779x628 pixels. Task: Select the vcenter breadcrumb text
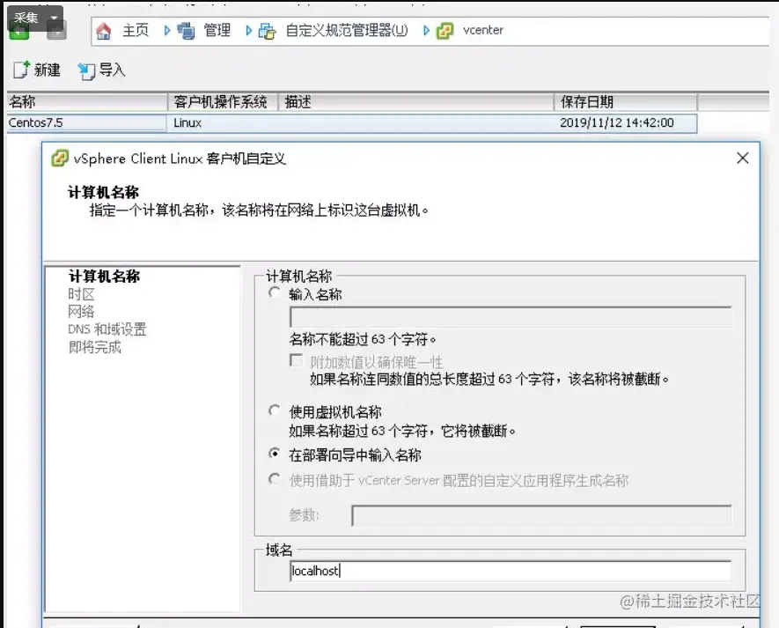tap(483, 30)
